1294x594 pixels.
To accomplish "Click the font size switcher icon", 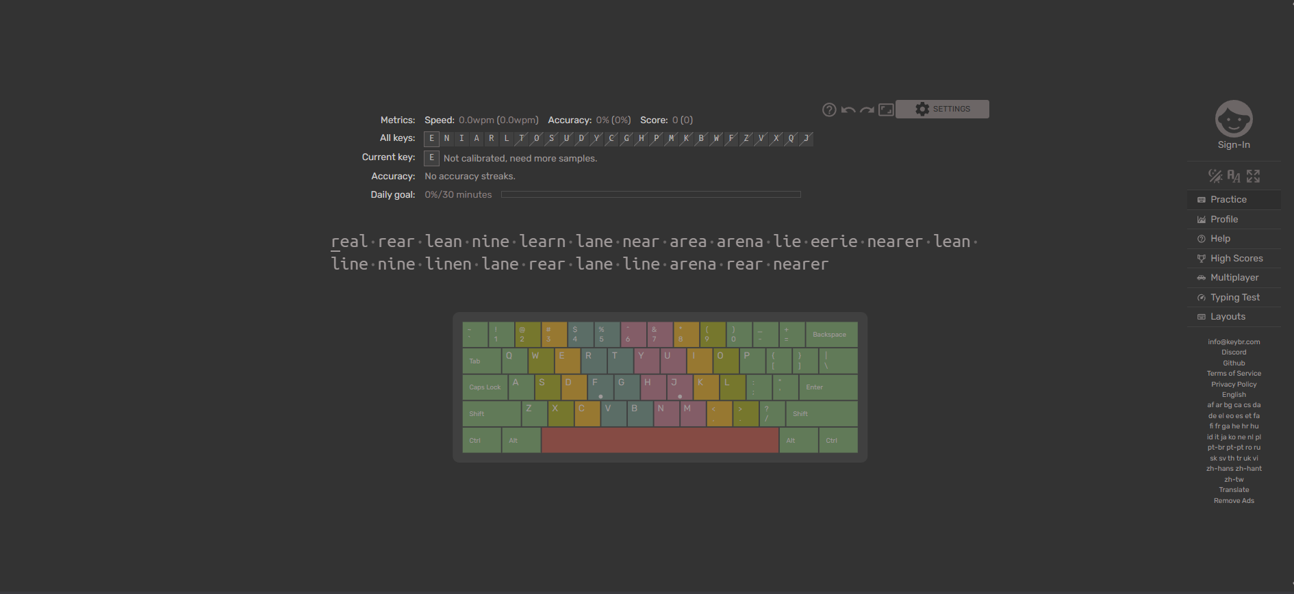I will point(1234,176).
